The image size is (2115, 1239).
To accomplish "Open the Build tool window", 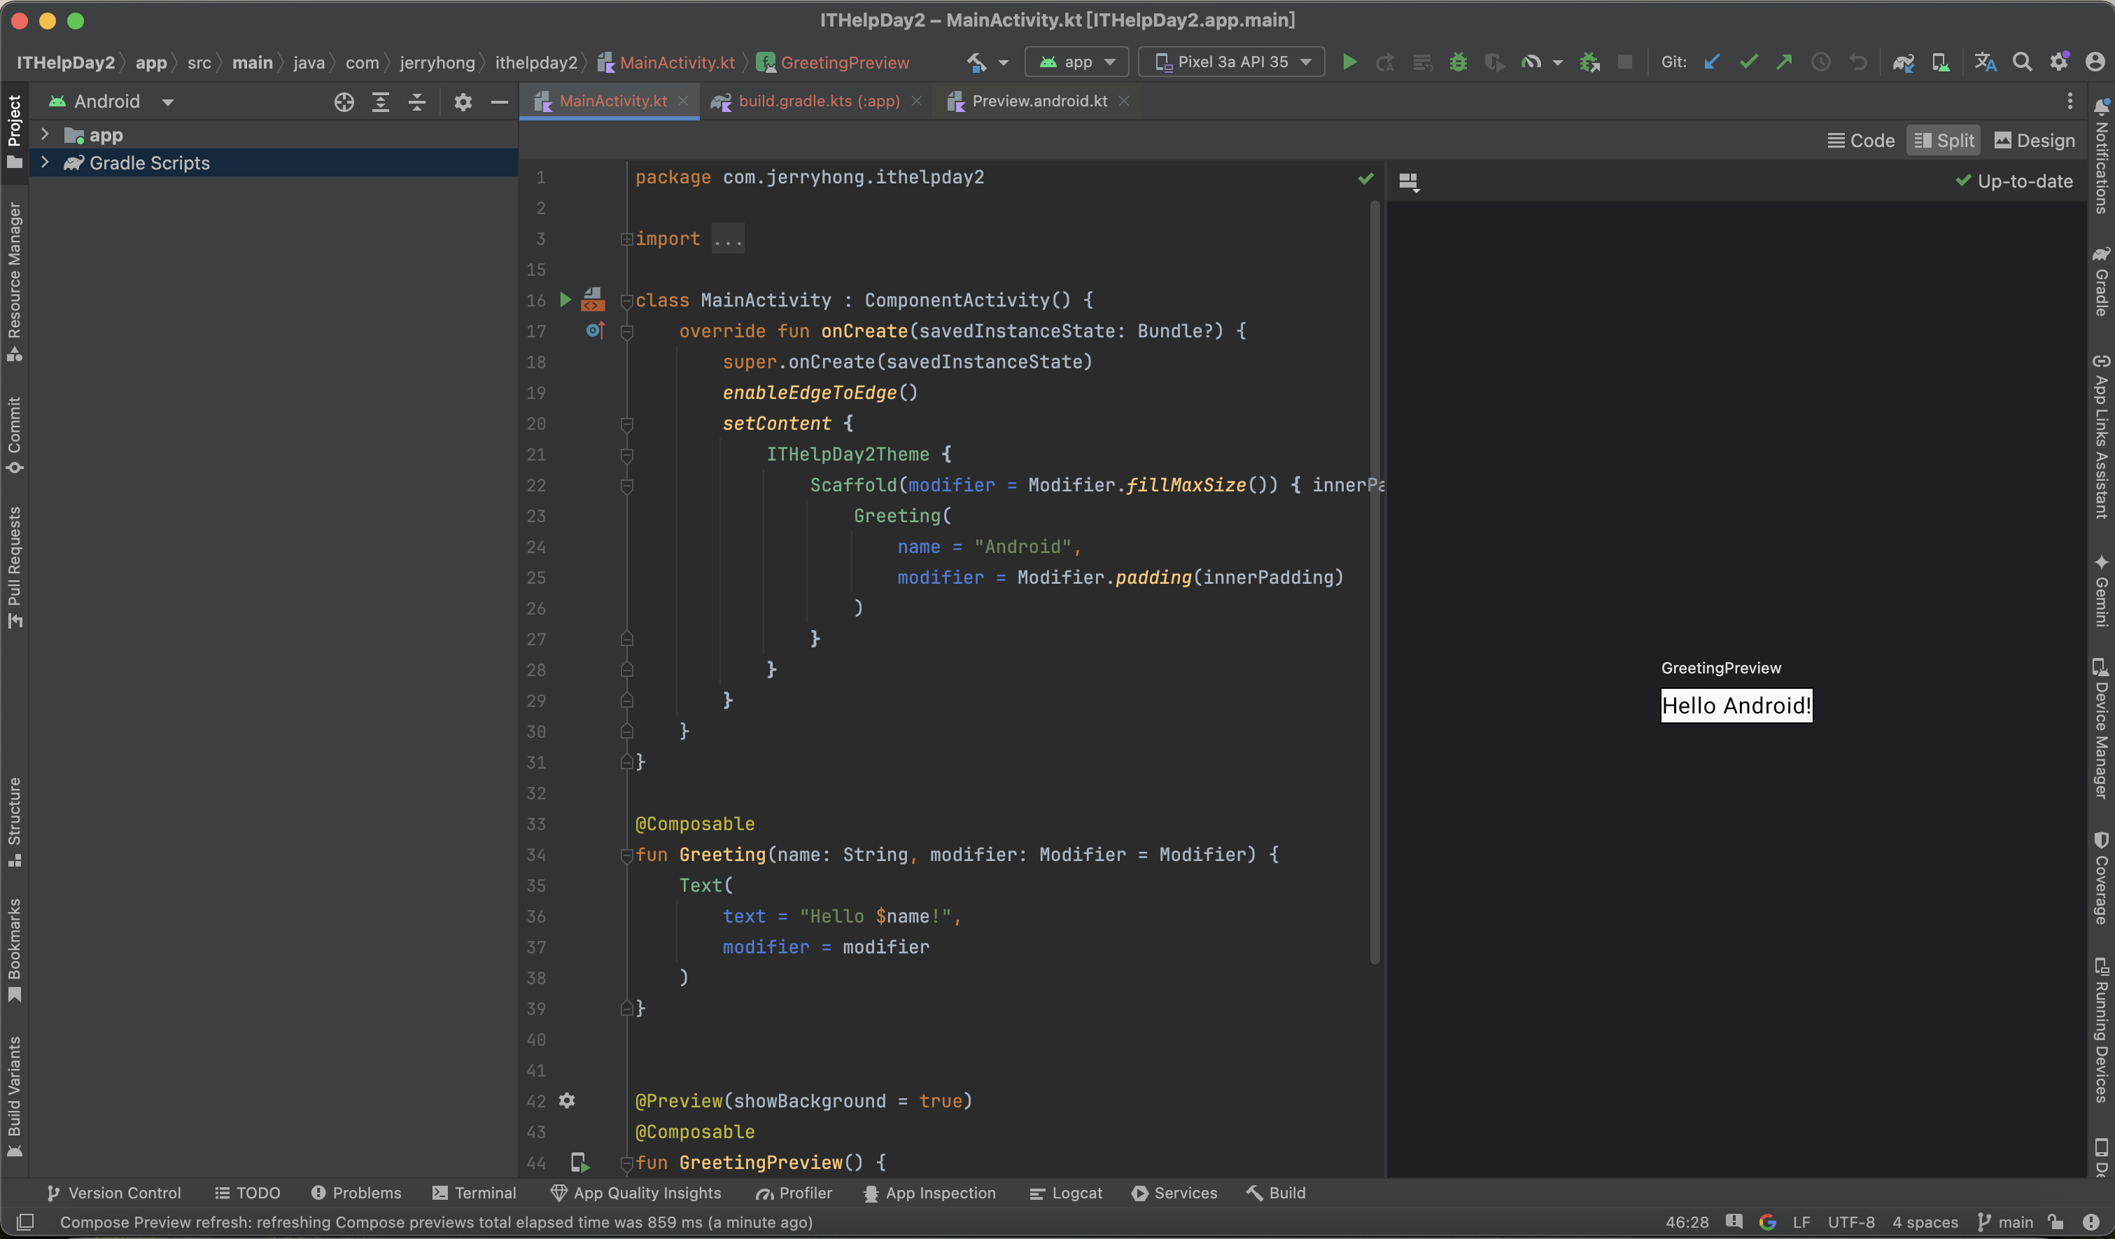I will [1276, 1193].
